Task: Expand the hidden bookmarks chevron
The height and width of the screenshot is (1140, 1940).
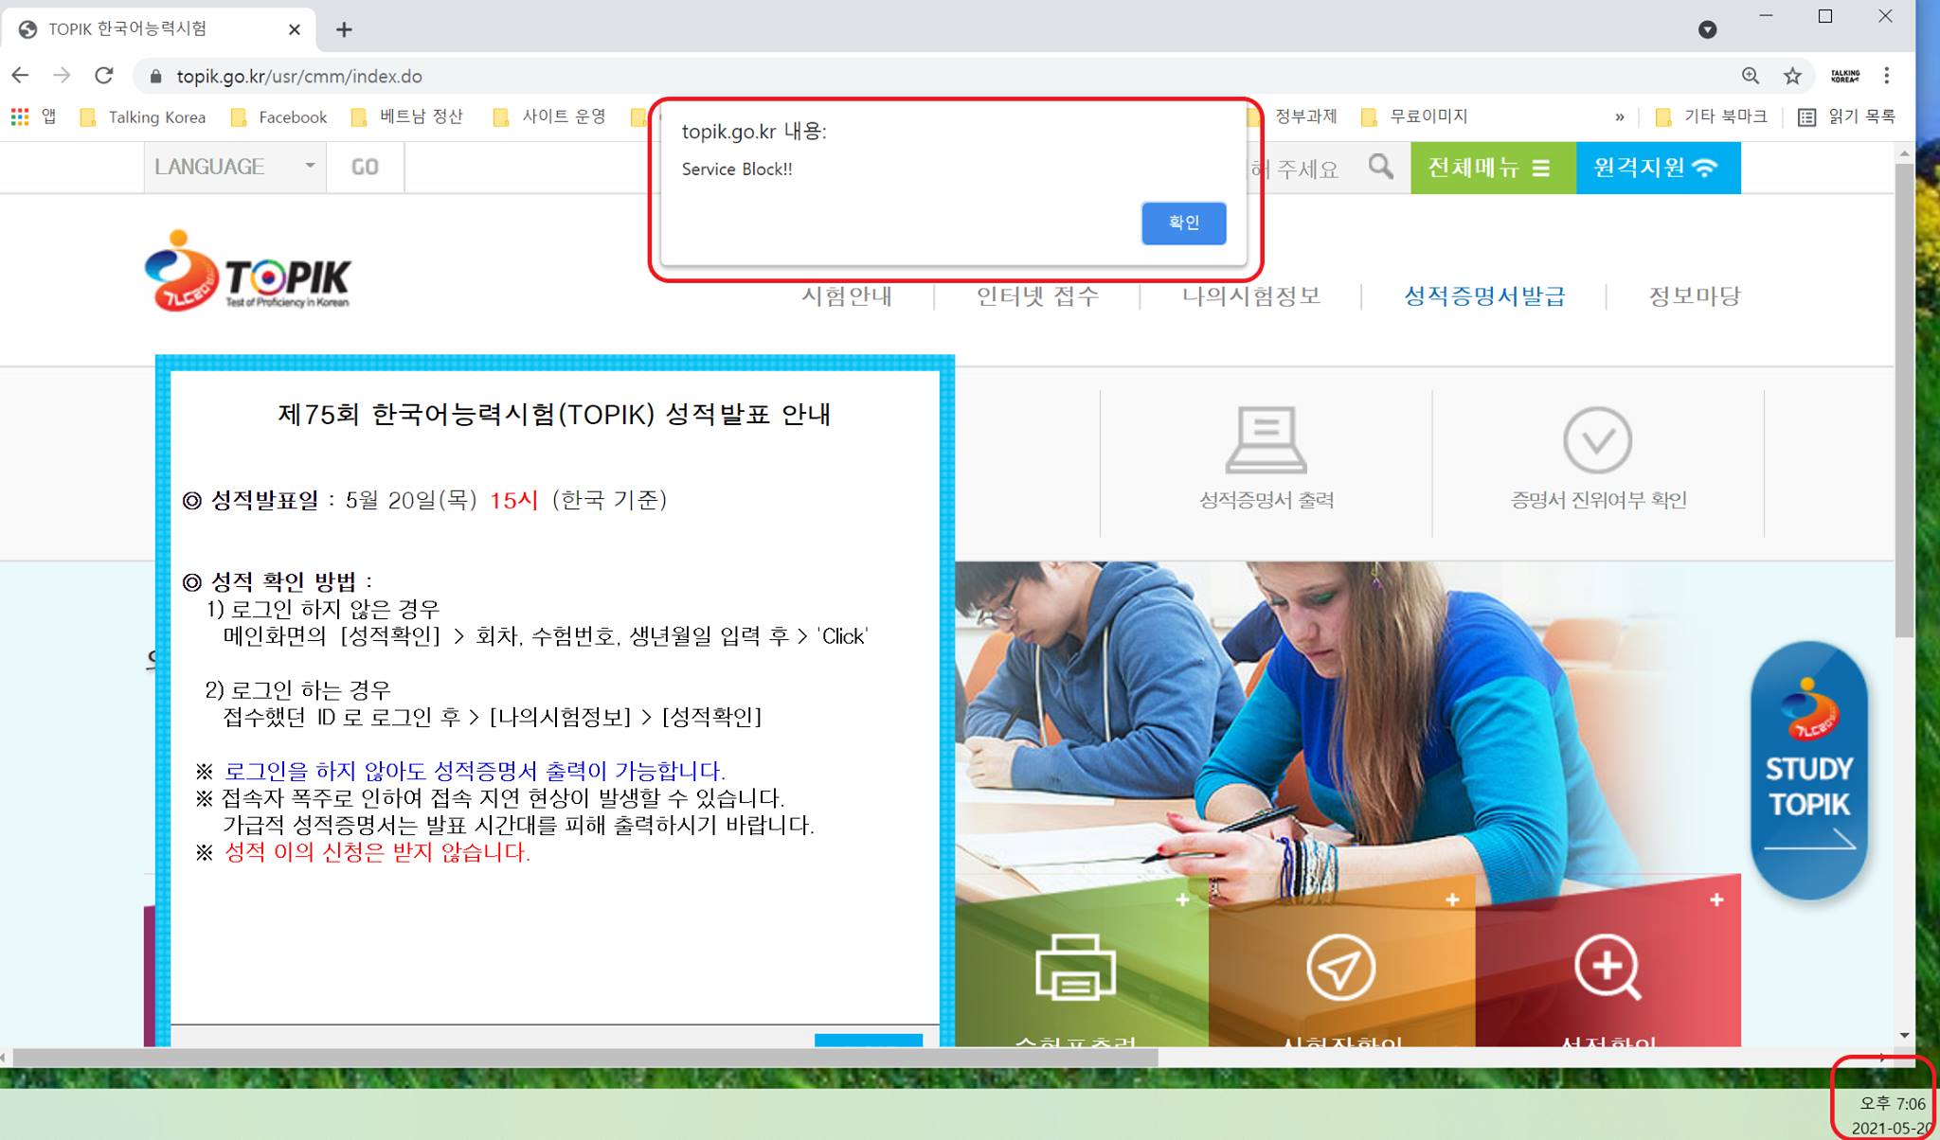Action: tap(1620, 117)
